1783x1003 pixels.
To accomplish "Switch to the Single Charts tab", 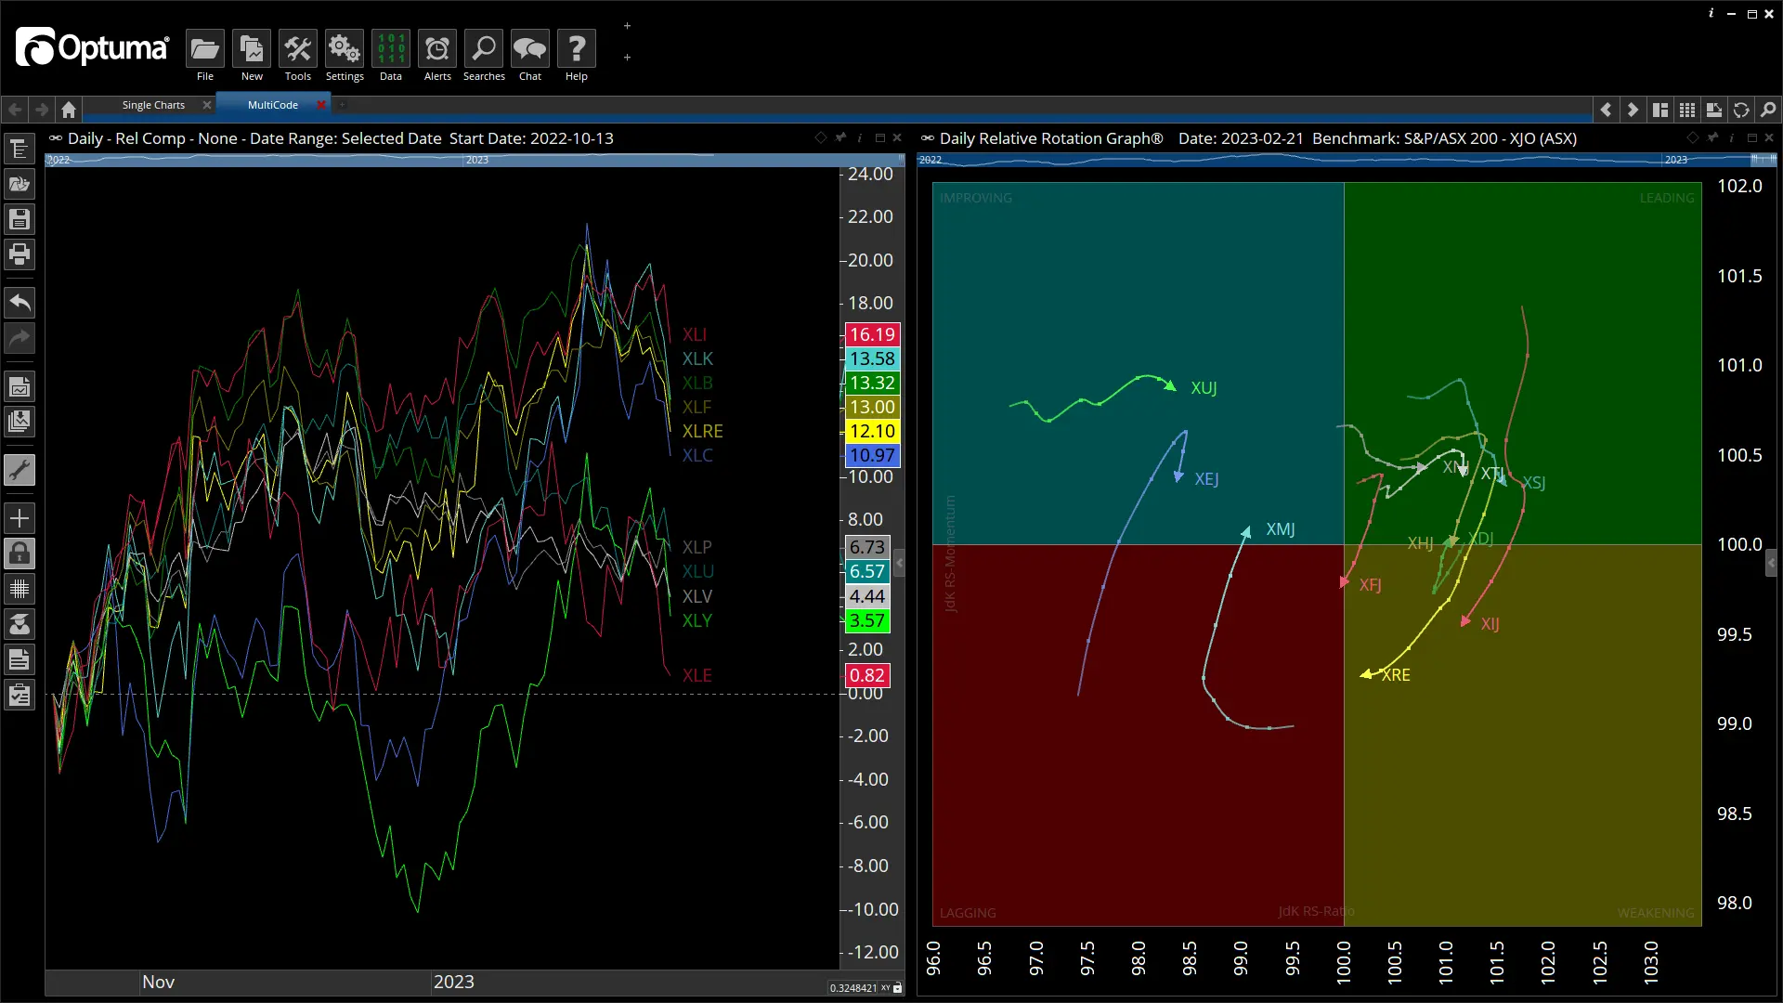I will 153,105.
